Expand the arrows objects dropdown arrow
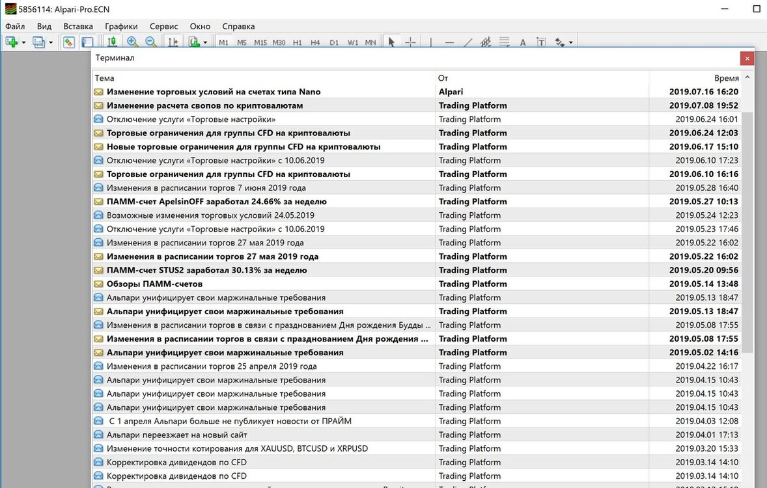The width and height of the screenshot is (767, 488). click(571, 42)
